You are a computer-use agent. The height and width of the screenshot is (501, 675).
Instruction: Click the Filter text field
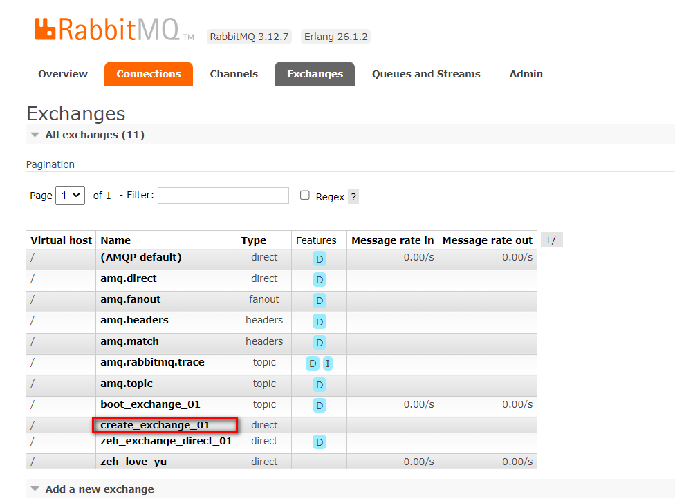pos(223,196)
